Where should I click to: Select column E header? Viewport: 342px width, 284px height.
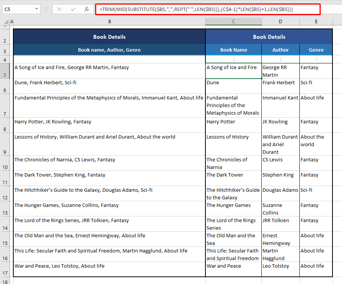pos(316,22)
